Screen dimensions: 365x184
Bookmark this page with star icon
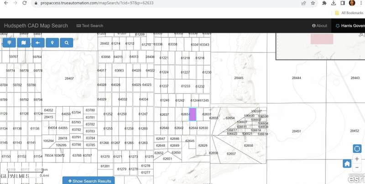[x=313, y=3]
